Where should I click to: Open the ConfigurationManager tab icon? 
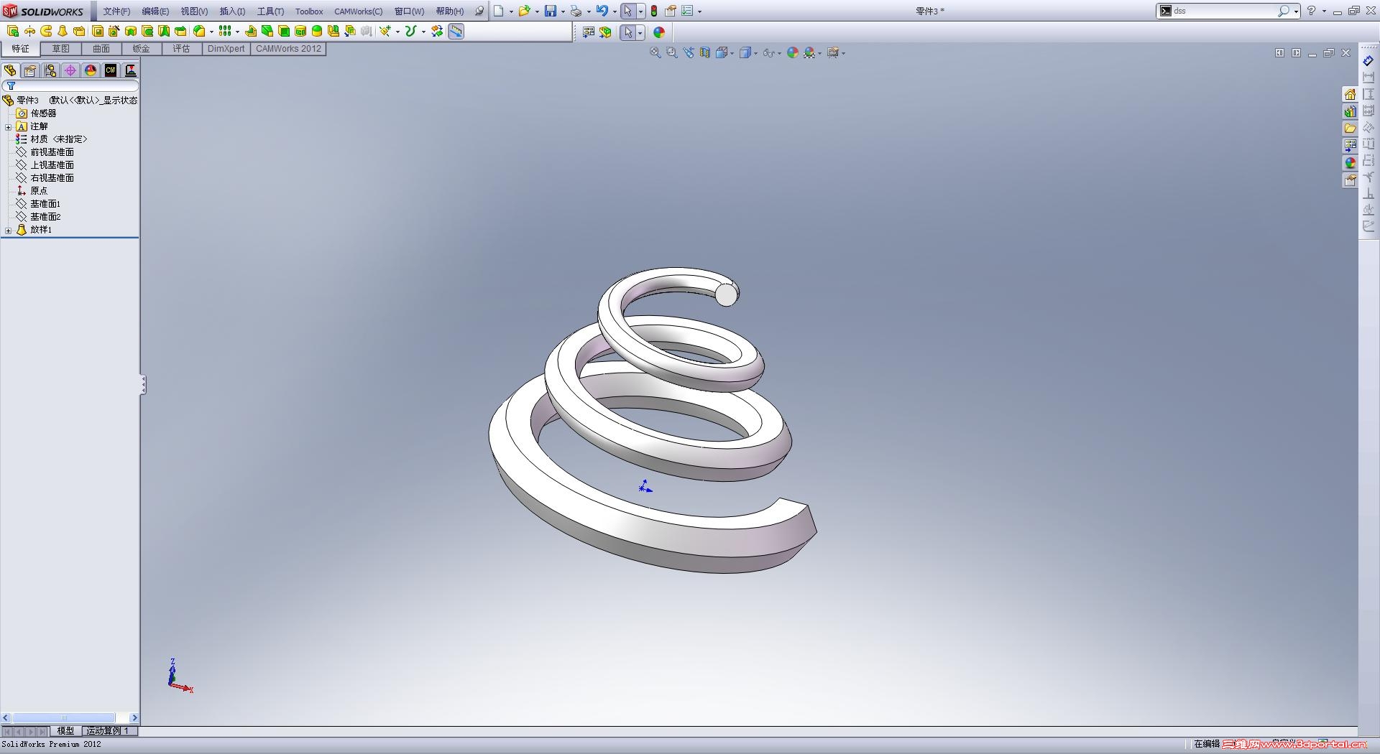pyautogui.click(x=50, y=70)
